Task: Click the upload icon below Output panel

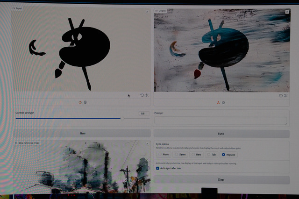Action: pos(218,103)
